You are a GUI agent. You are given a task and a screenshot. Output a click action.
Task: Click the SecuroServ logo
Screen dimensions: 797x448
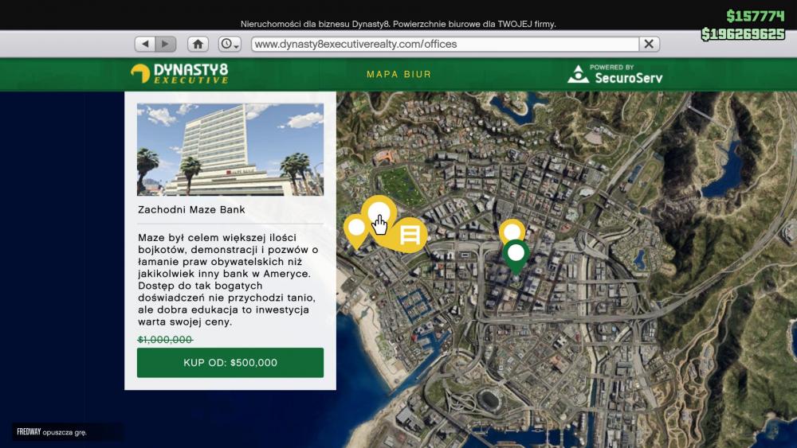615,74
